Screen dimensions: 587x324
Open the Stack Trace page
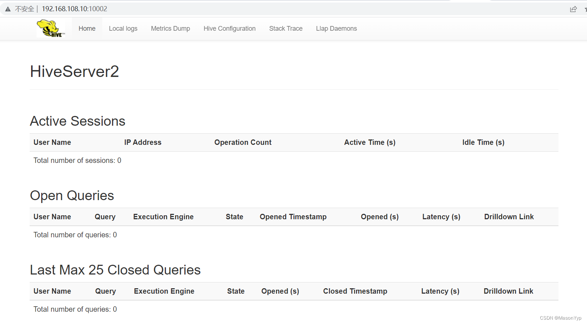click(286, 29)
